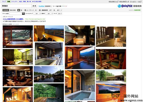This screenshot has width=143, height=102.
Task: Open thumbnail of warm-lit room with white chairs
Action: (18, 95)
